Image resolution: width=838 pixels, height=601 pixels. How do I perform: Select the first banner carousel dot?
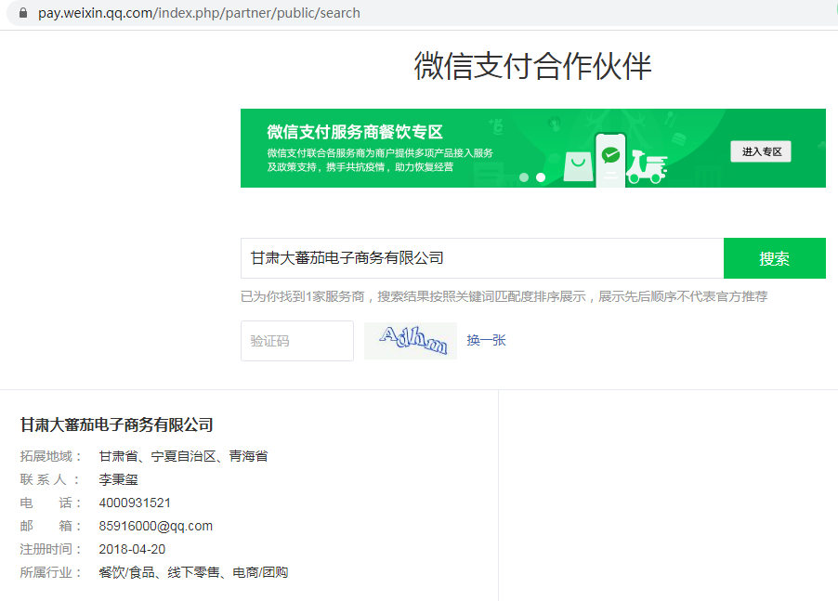(x=524, y=177)
